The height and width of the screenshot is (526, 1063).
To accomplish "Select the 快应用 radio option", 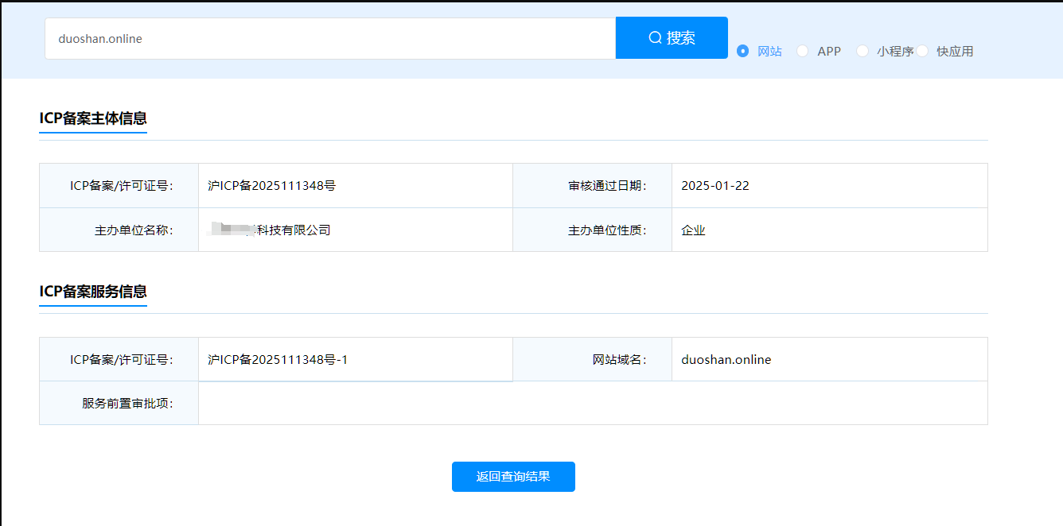I will [x=922, y=51].
